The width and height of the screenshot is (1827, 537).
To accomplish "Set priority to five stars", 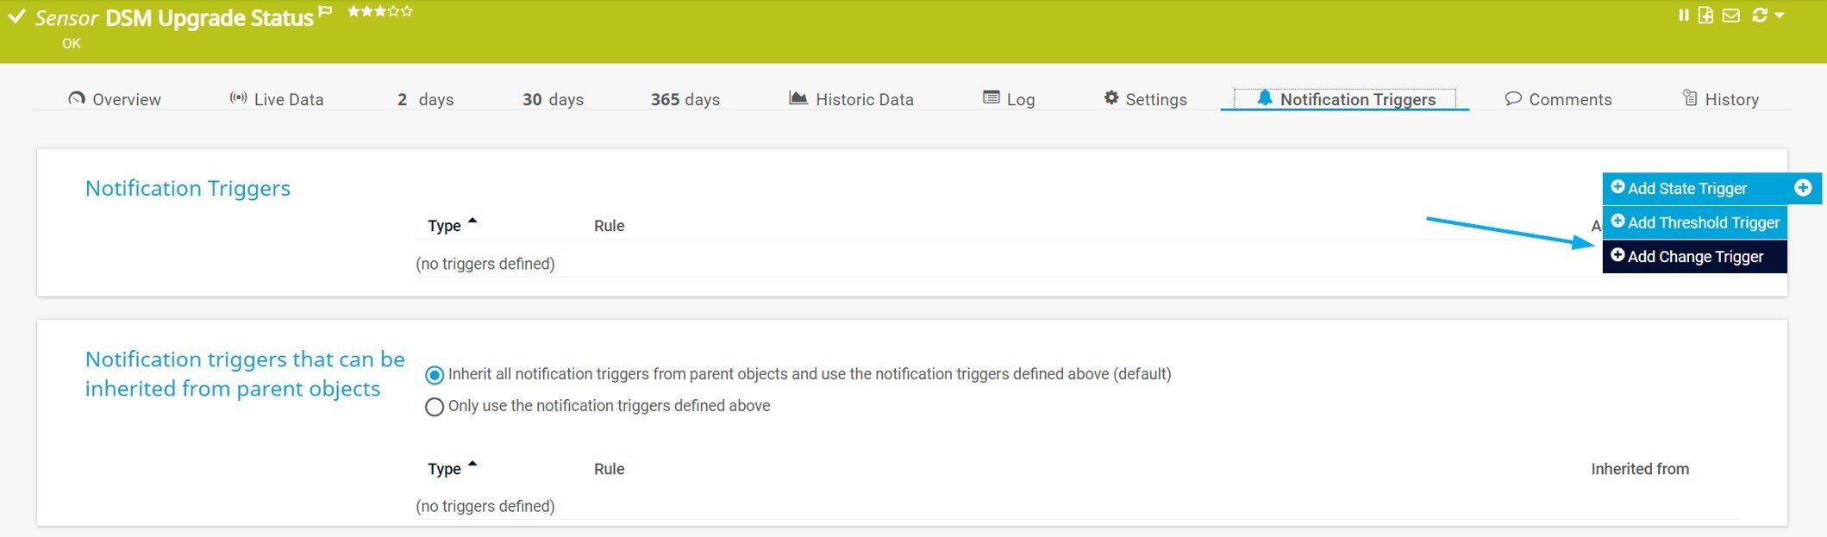I will click(x=408, y=11).
